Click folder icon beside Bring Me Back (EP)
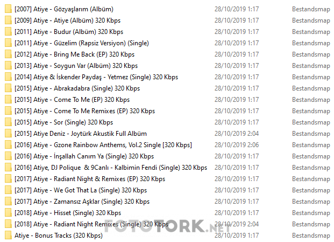The width and height of the screenshot is (334, 242). tap(8, 54)
